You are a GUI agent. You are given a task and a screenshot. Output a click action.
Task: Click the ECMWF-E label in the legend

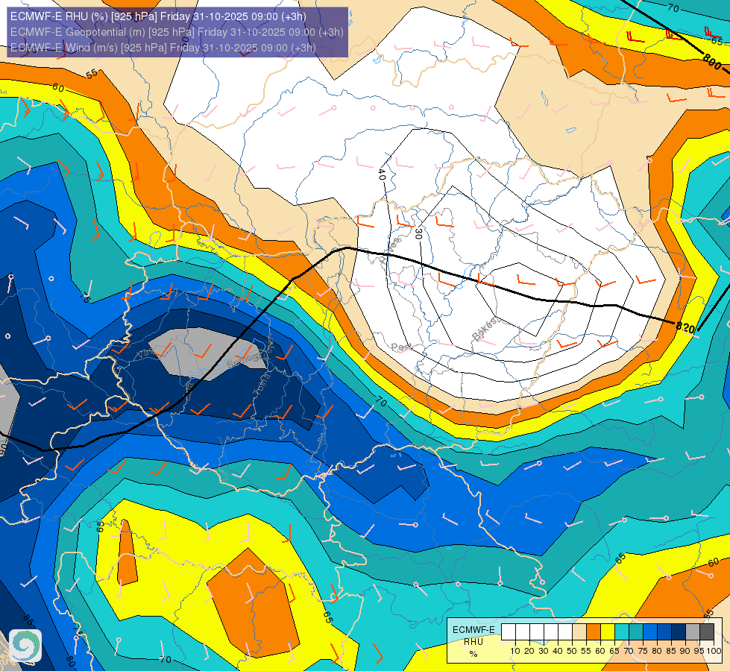473,629
